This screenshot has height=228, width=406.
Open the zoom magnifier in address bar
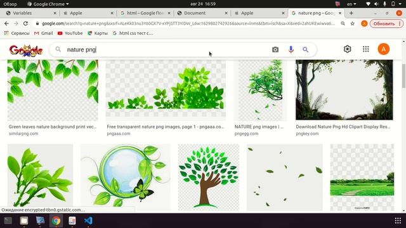(x=343, y=23)
